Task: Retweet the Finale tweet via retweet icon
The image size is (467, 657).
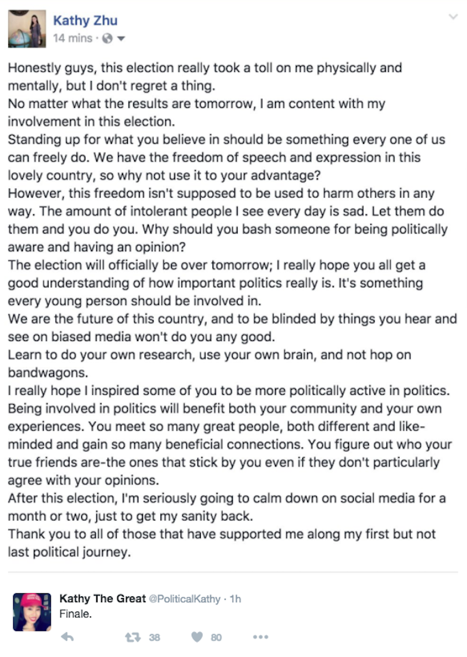Action: tap(133, 637)
